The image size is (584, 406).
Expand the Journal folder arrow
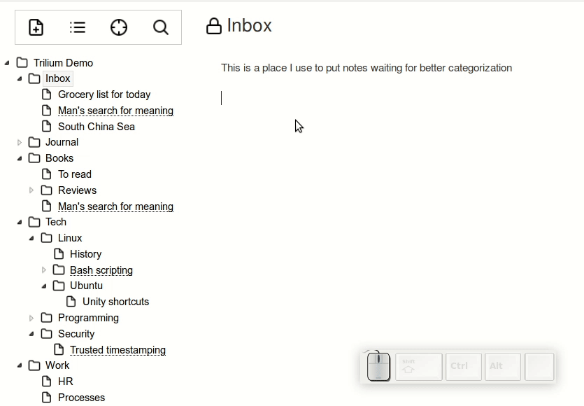pos(20,142)
